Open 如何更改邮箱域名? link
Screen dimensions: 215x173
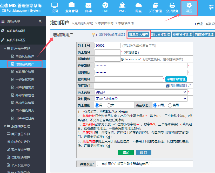coord(112,35)
